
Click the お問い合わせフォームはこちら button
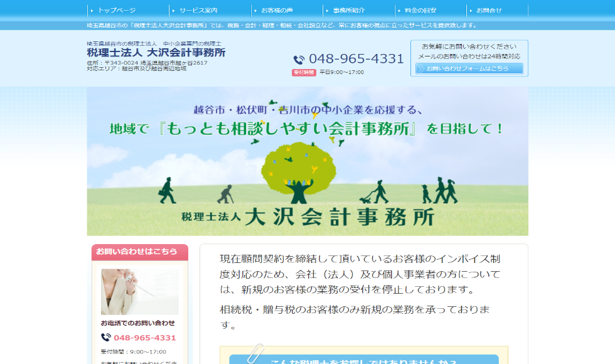[x=469, y=68]
